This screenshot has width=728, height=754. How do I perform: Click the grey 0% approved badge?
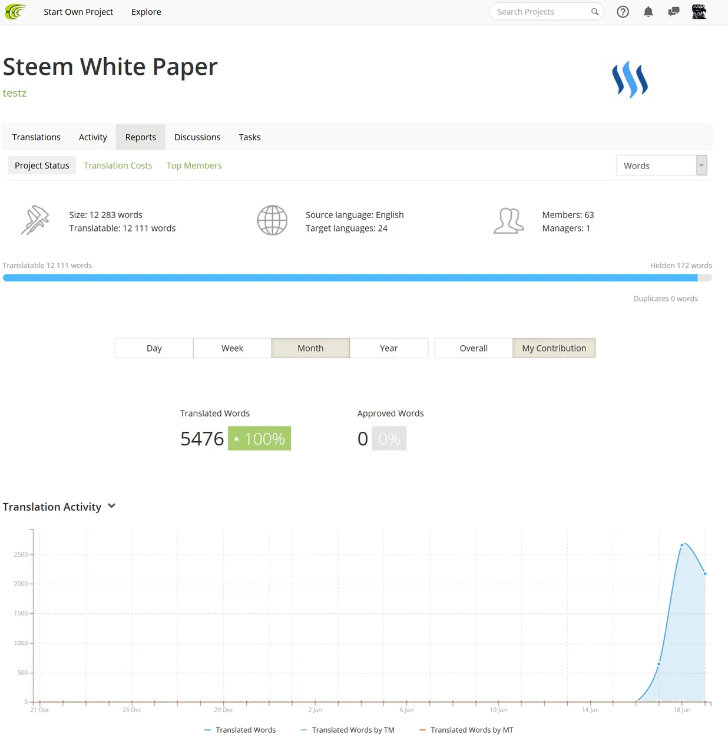click(389, 438)
